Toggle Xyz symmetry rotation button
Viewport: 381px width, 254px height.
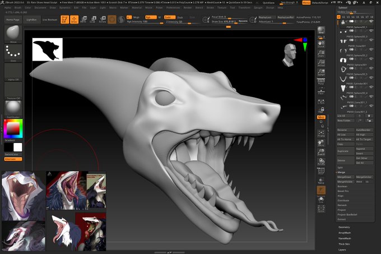[321, 117]
